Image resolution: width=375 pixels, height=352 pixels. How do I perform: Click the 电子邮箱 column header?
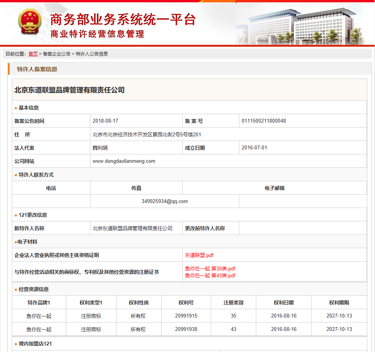(x=275, y=188)
